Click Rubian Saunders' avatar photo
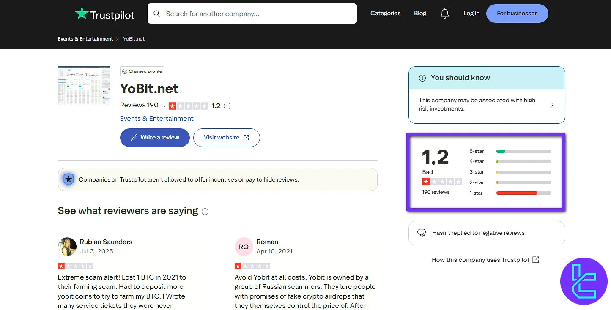 [67, 247]
